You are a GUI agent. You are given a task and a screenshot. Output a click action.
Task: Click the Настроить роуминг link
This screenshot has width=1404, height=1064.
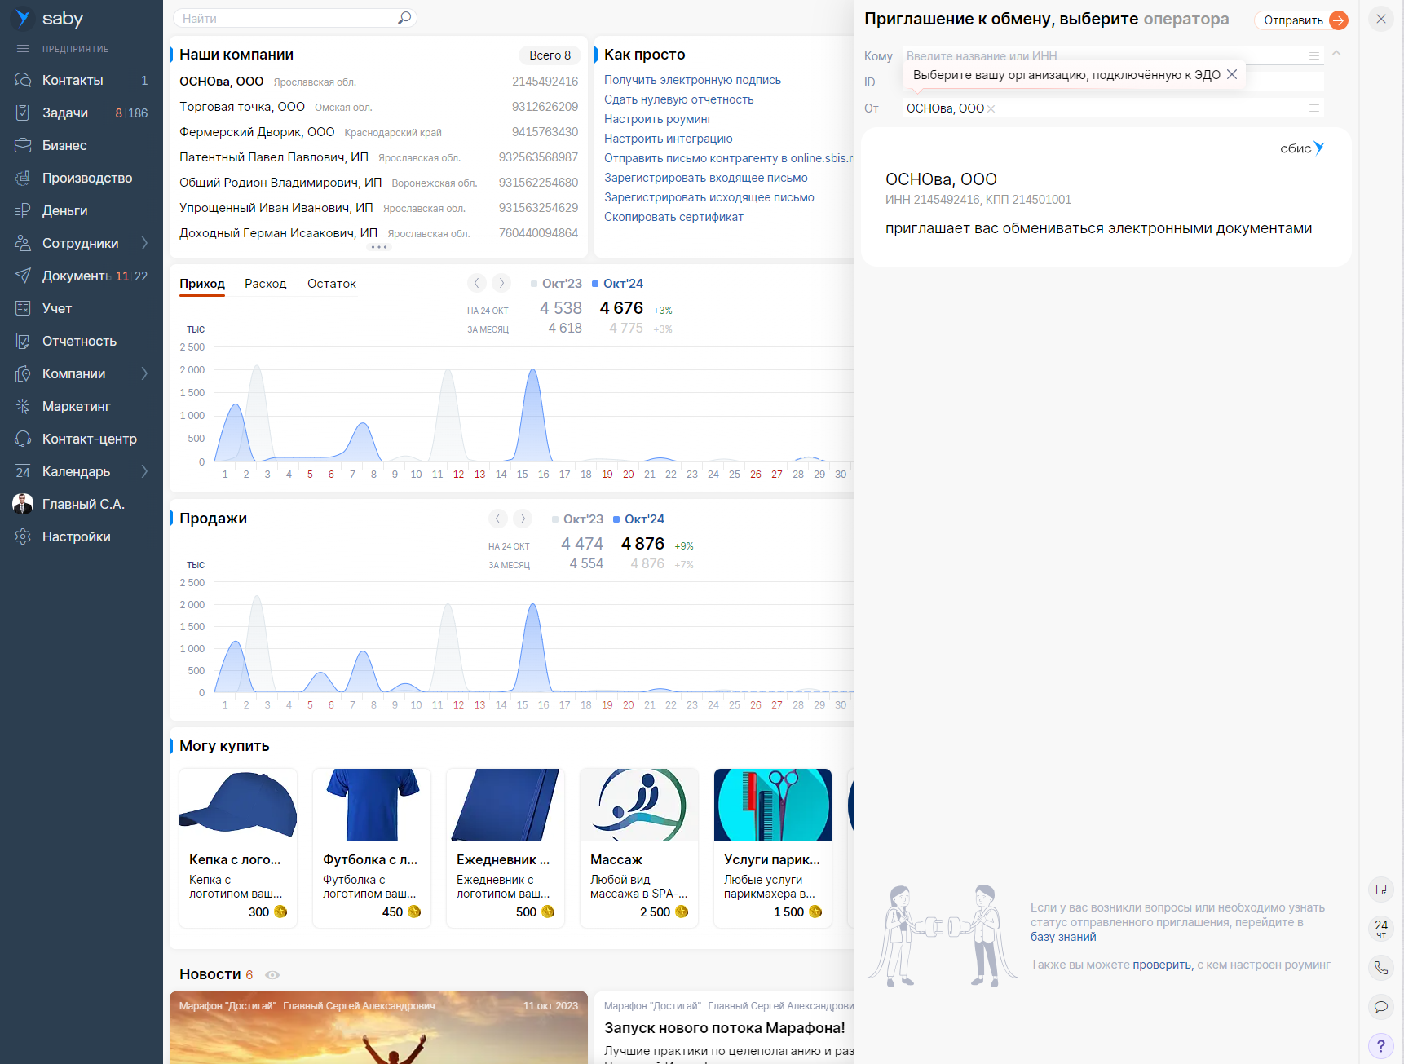tap(657, 119)
